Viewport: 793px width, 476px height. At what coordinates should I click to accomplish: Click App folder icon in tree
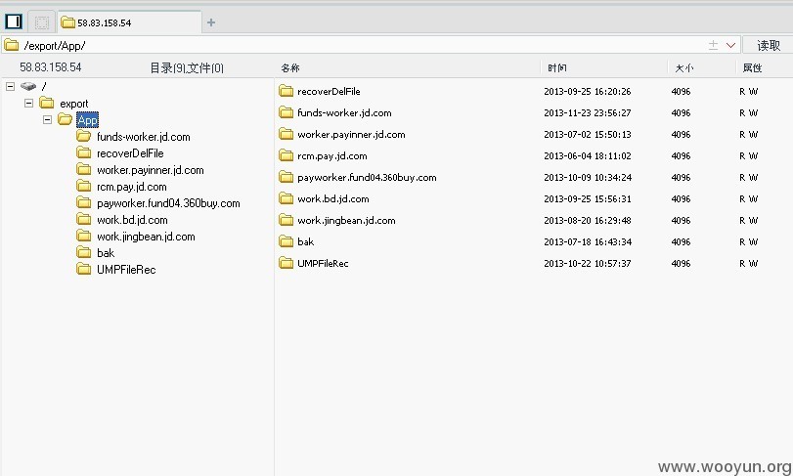click(x=65, y=119)
